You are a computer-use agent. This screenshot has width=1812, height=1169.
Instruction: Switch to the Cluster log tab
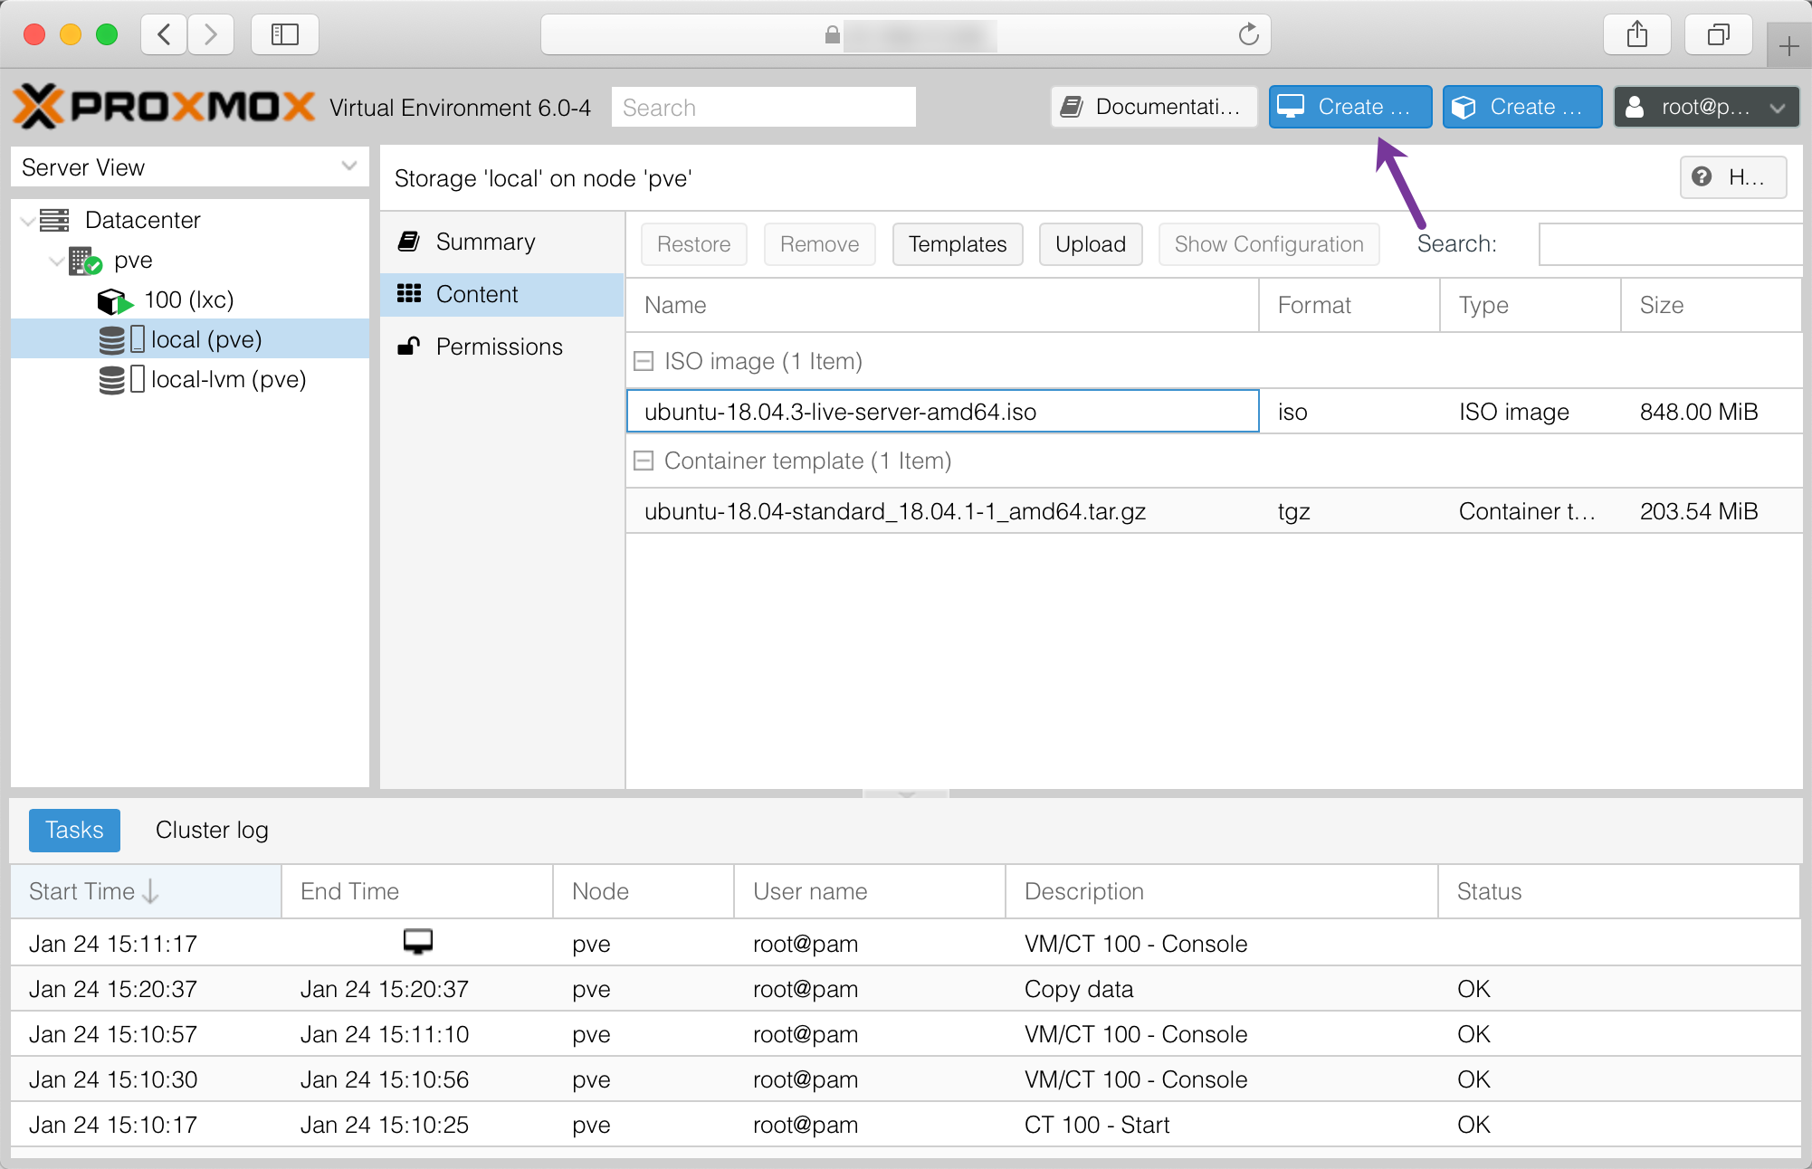(212, 830)
